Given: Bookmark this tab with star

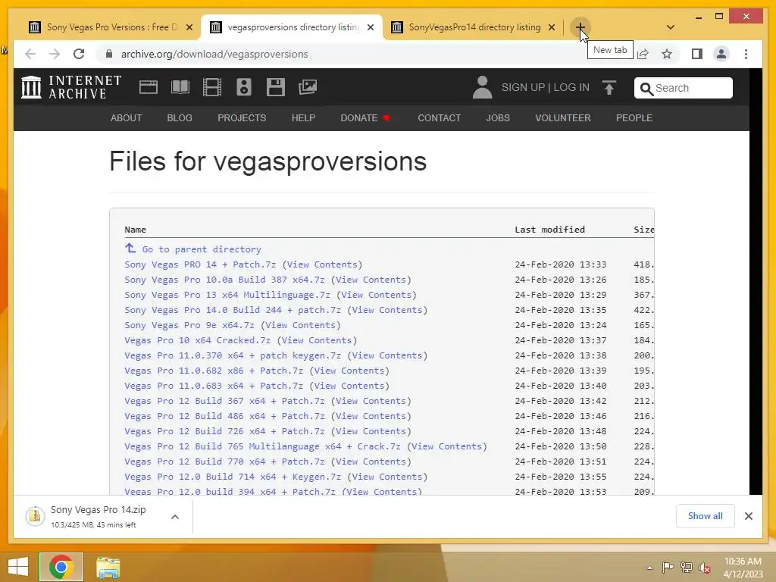Looking at the screenshot, I should pos(667,54).
